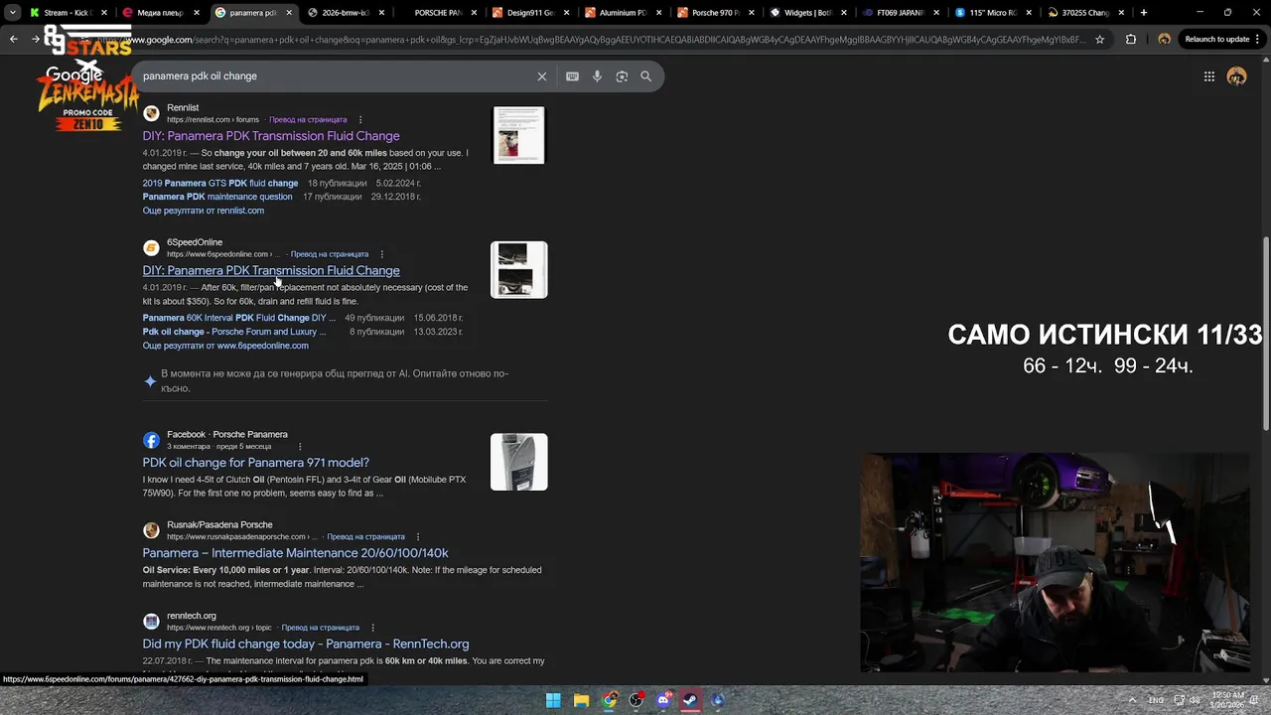Switch to the PORSCHE PAN tab
The width and height of the screenshot is (1271, 715).
pos(437,13)
